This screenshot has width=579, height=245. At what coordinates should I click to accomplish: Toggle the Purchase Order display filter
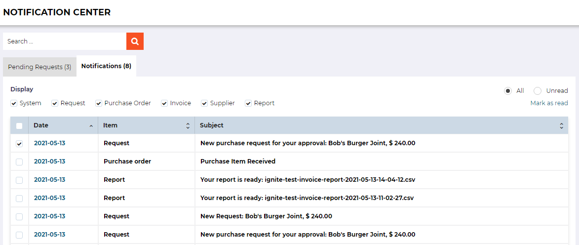(x=99, y=103)
